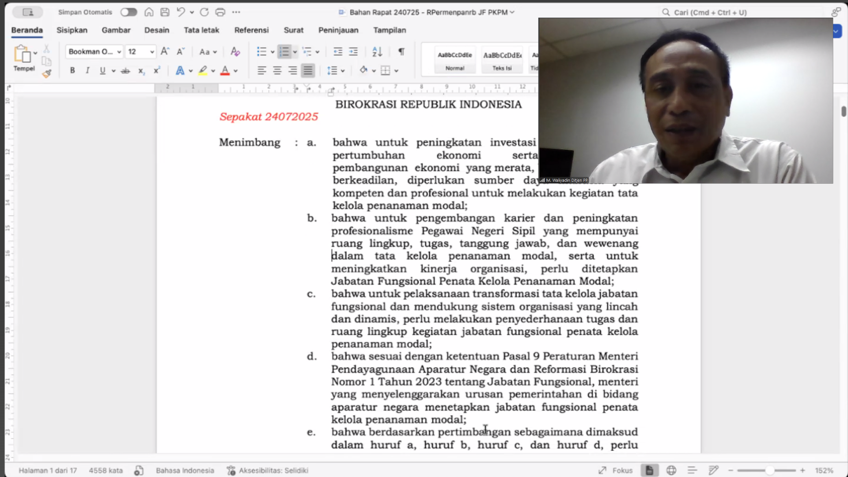The height and width of the screenshot is (477, 848).
Task: Switch to the Surat tab
Action: point(294,30)
